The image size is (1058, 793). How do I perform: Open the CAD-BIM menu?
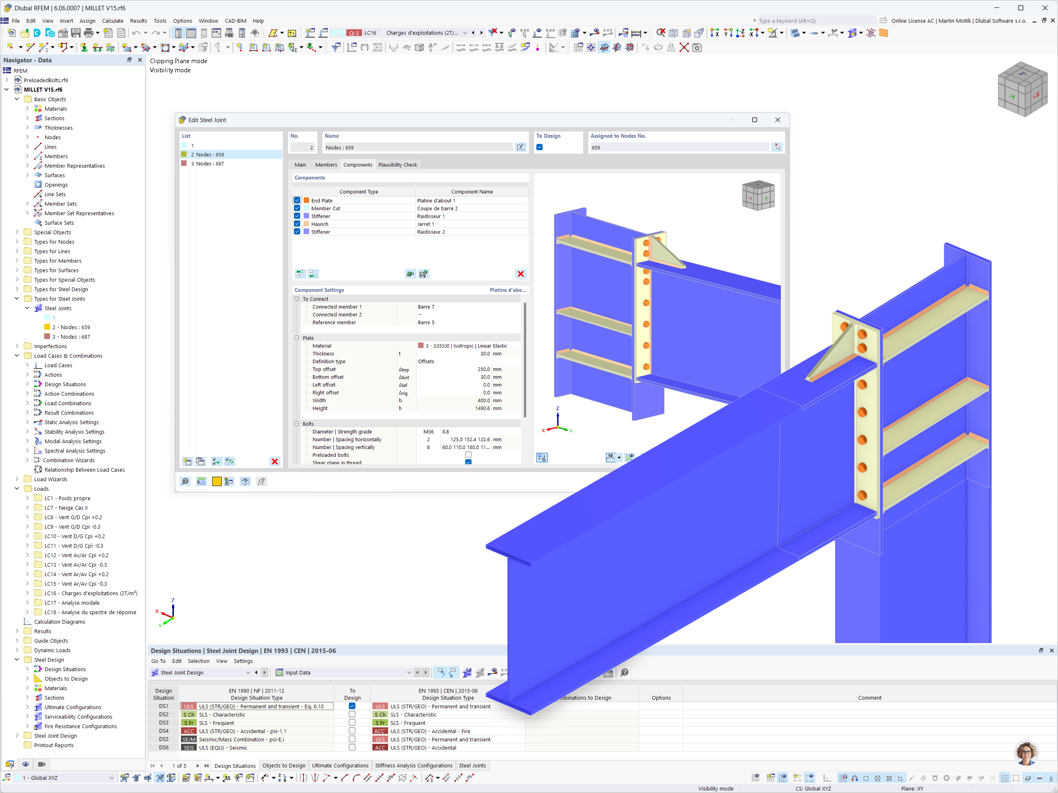235,21
